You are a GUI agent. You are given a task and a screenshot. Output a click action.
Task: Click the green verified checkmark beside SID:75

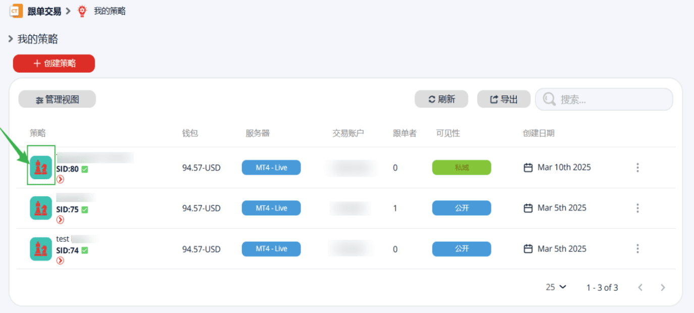pos(85,210)
